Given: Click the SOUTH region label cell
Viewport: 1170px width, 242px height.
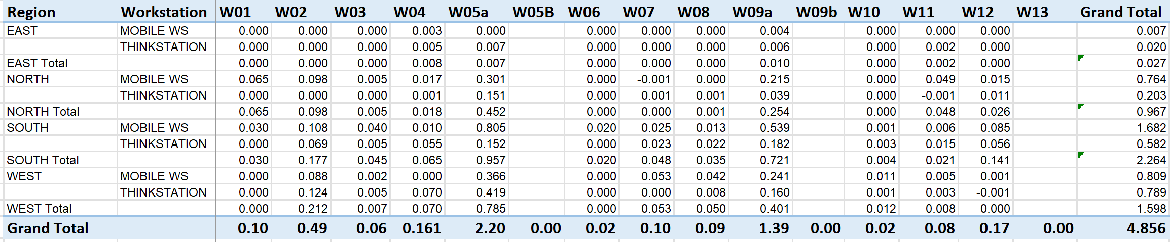Looking at the screenshot, I should [28, 128].
